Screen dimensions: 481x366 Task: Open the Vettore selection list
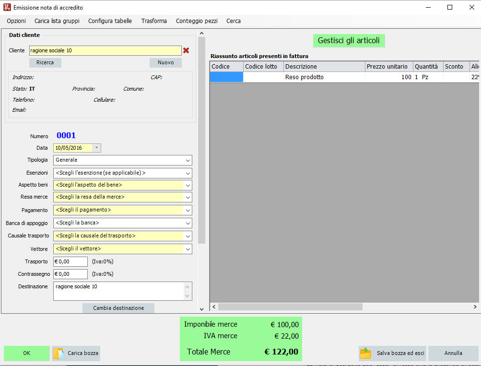tap(188, 249)
